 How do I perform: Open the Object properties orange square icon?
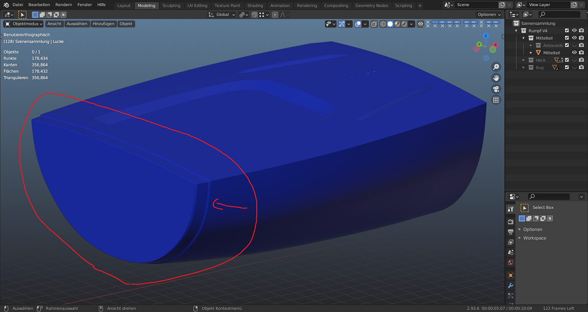point(510,275)
